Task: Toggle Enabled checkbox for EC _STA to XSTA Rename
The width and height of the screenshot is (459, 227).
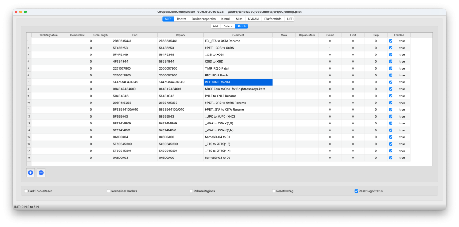Action: (391, 41)
